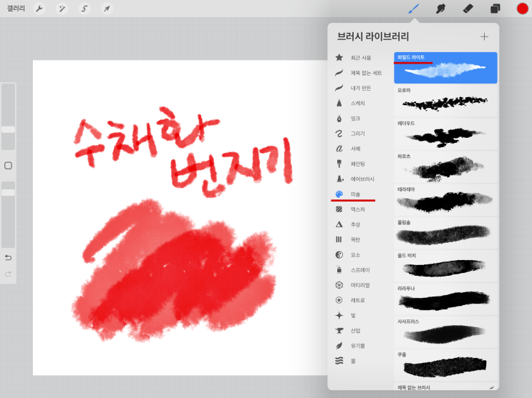
Task: Select the Smudge tool
Action: click(440, 9)
